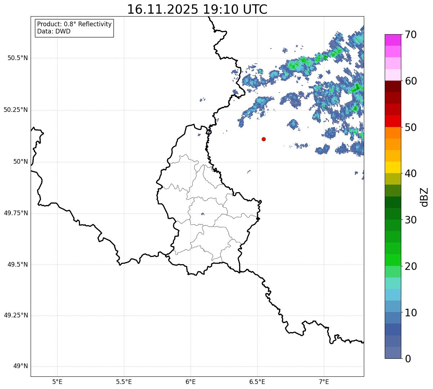Select the bright yellow segment just above 40

(x=393, y=167)
